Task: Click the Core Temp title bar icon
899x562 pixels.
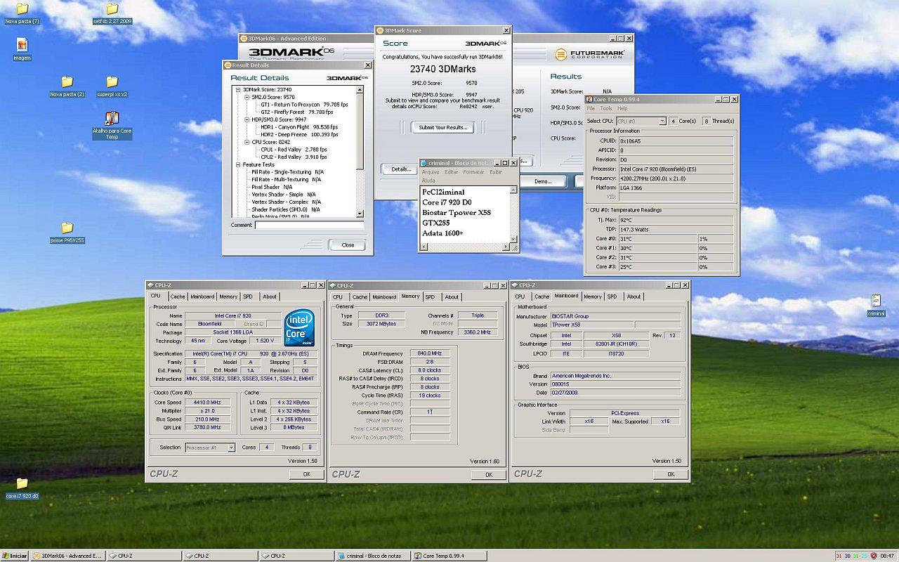Action: (589, 99)
